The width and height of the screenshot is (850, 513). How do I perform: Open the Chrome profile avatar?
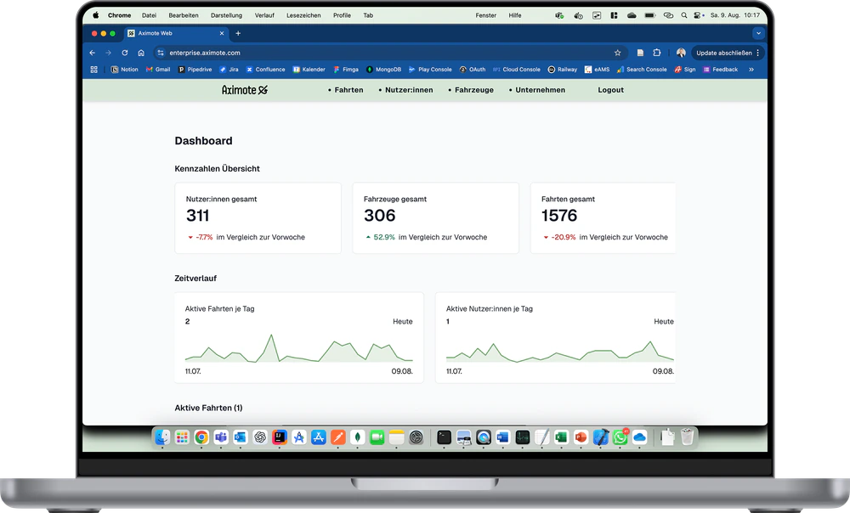pyautogui.click(x=679, y=52)
